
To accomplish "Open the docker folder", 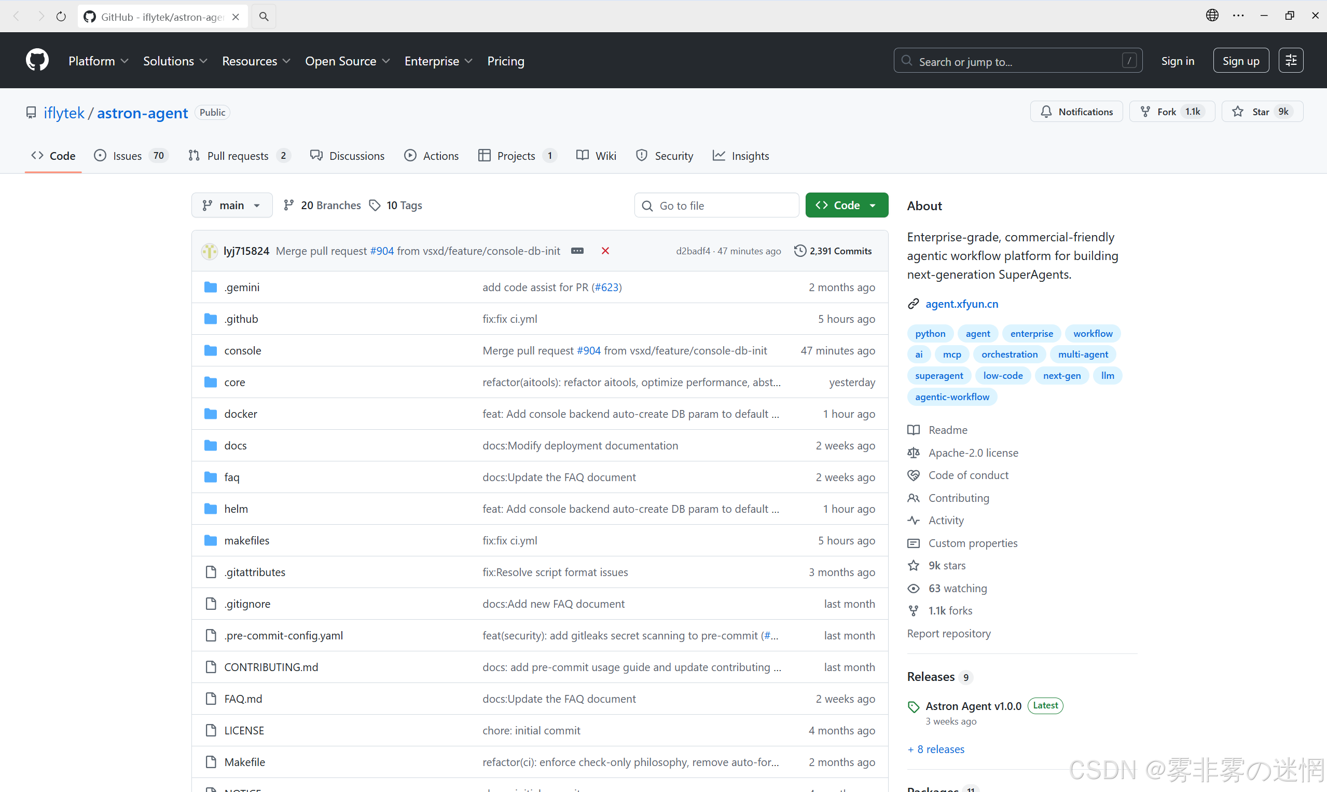I will [x=241, y=414].
